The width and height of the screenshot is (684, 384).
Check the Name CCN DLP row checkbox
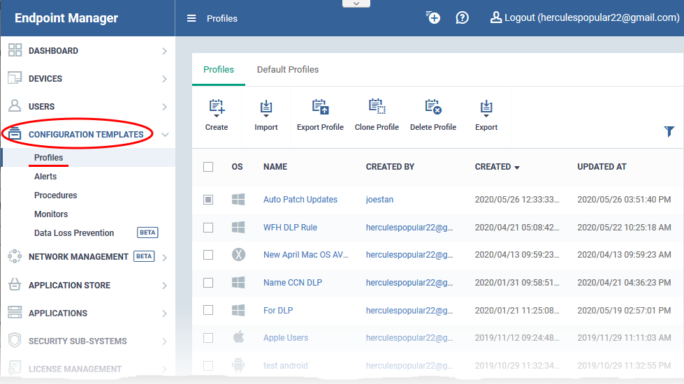(208, 283)
